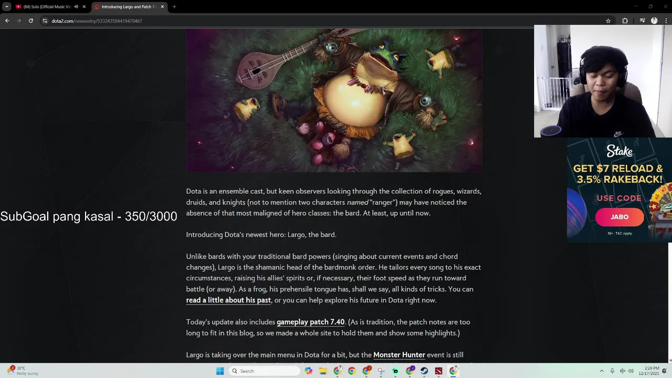672x378 pixels.
Task: Close the Introducing Largo and Patch tab
Action: [x=162, y=7]
